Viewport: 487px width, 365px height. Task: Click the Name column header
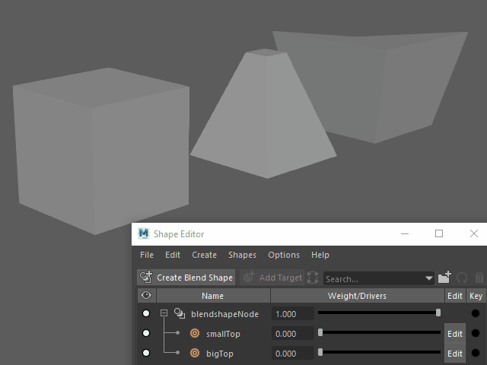point(213,296)
